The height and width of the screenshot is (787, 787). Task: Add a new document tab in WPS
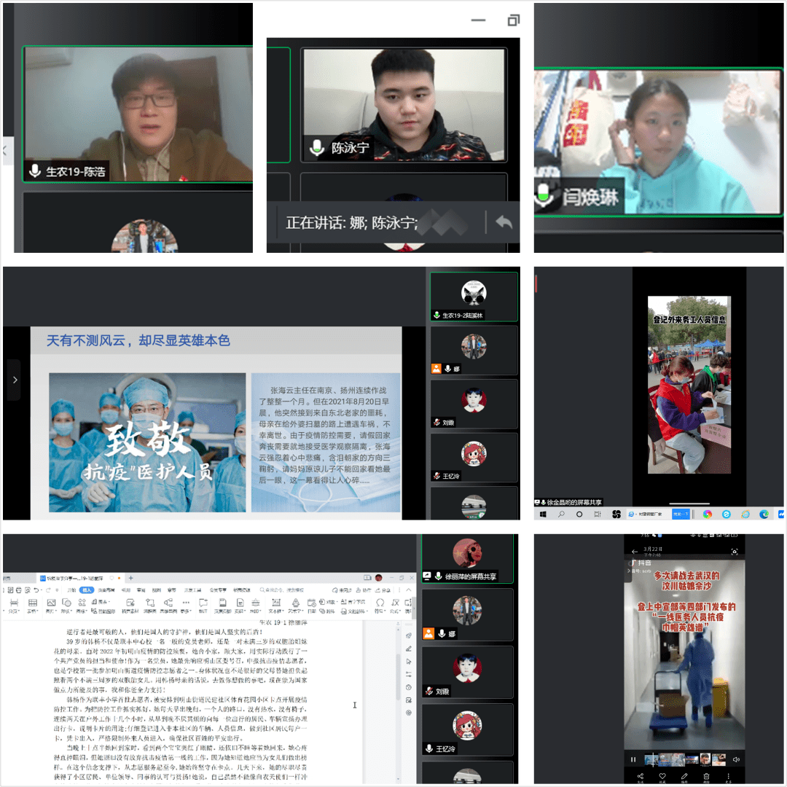click(130, 578)
